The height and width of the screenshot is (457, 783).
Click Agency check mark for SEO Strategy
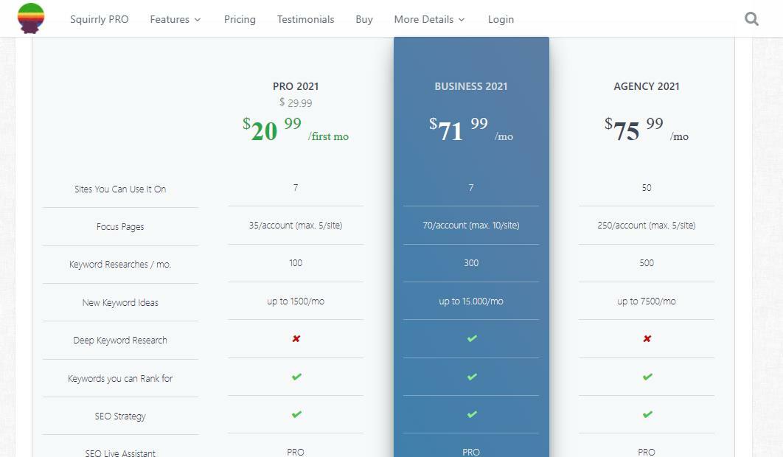647,414
